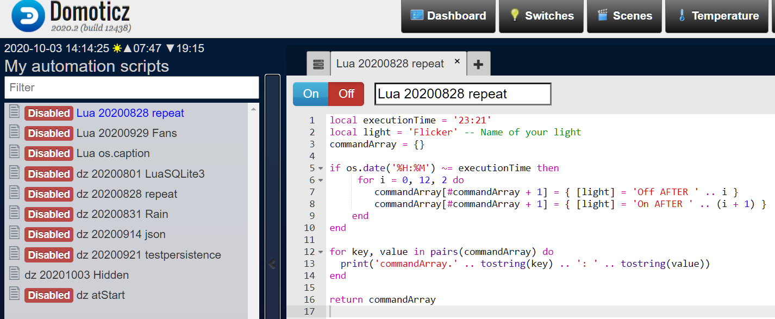The image size is (775, 319).
Task: Click document icon beside Lua 20200828 repeat
Action: [15, 112]
